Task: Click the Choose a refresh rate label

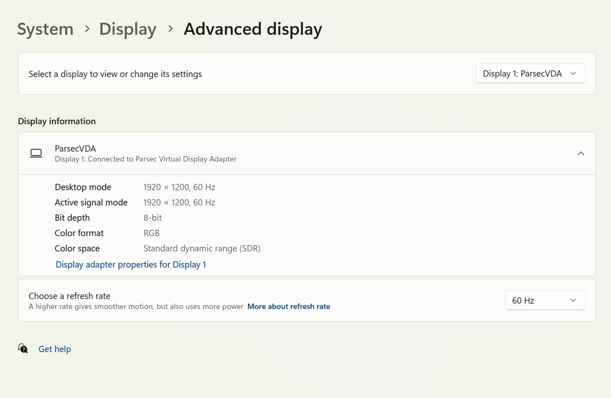Action: pyautogui.click(x=69, y=296)
